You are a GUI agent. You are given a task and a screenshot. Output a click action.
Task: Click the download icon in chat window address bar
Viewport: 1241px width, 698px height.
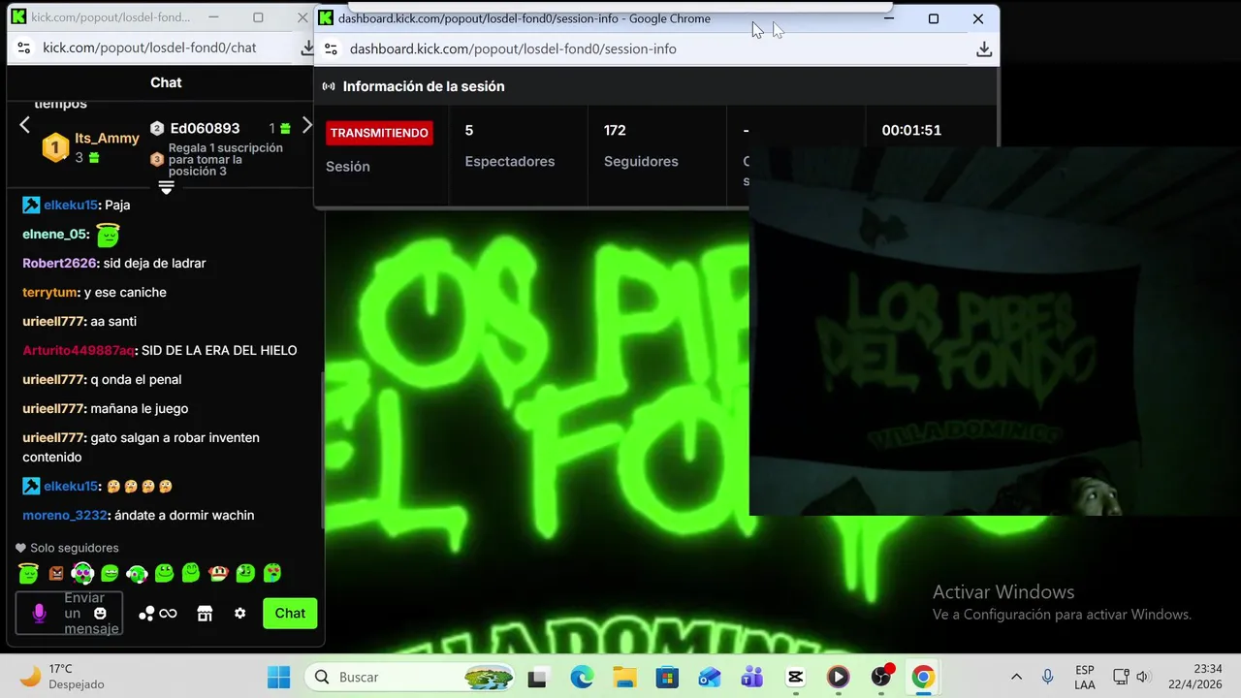[307, 48]
